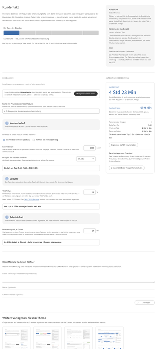Screen dimensions: 157x349
Task: Click the Bearbeitungszeit je Einheit minutes field
Action: (x=89, y=231)
